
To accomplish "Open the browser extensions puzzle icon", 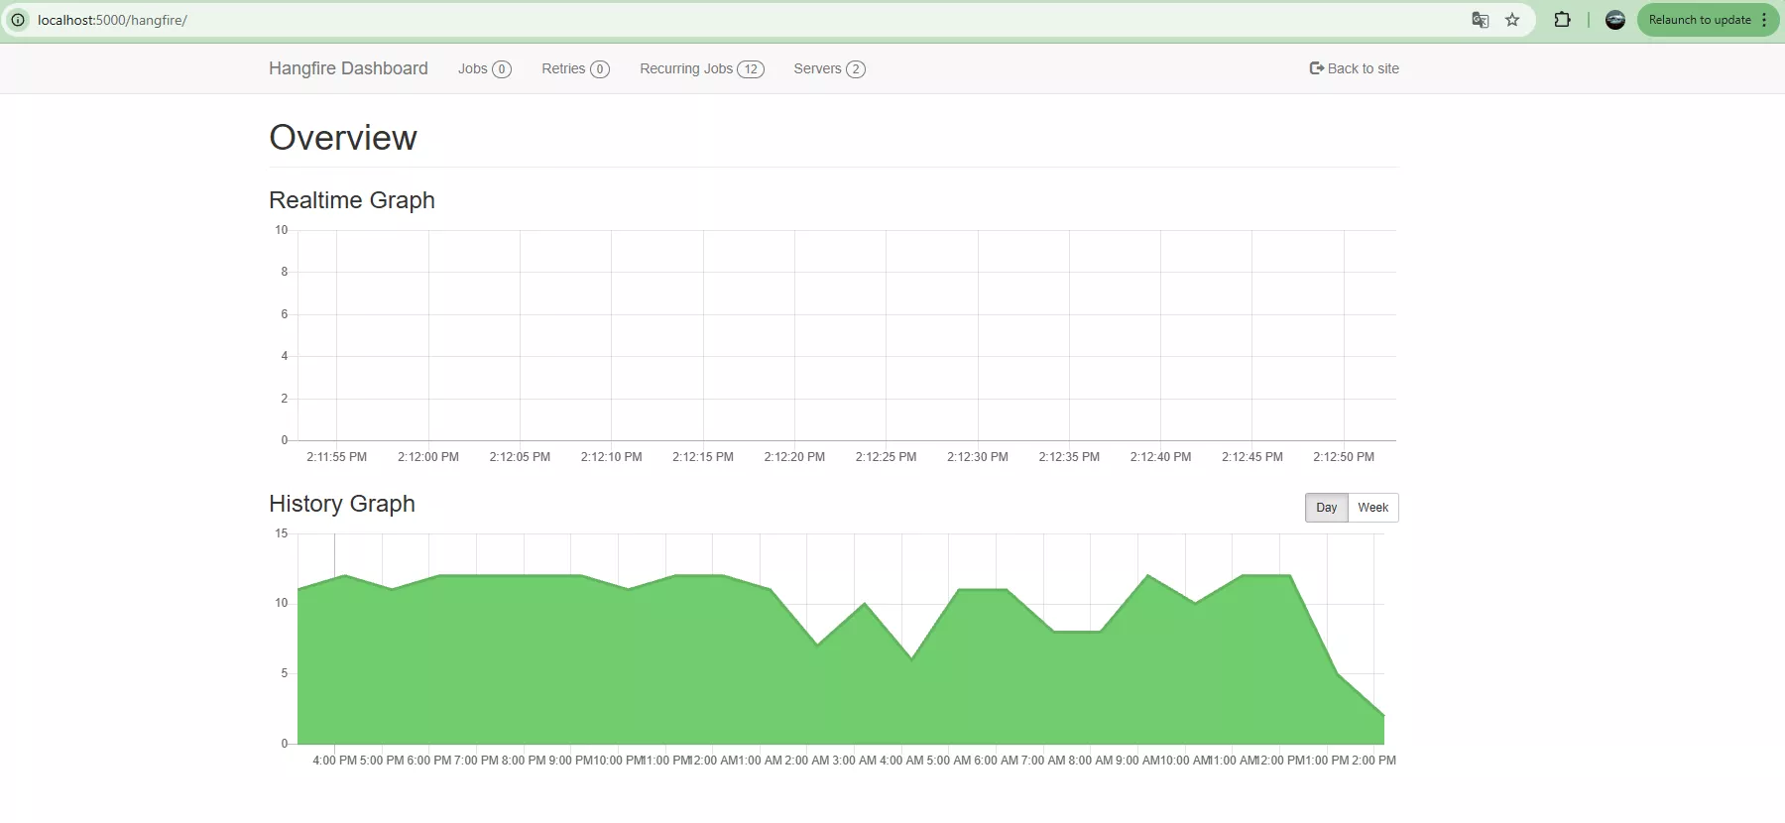I will [x=1562, y=20].
